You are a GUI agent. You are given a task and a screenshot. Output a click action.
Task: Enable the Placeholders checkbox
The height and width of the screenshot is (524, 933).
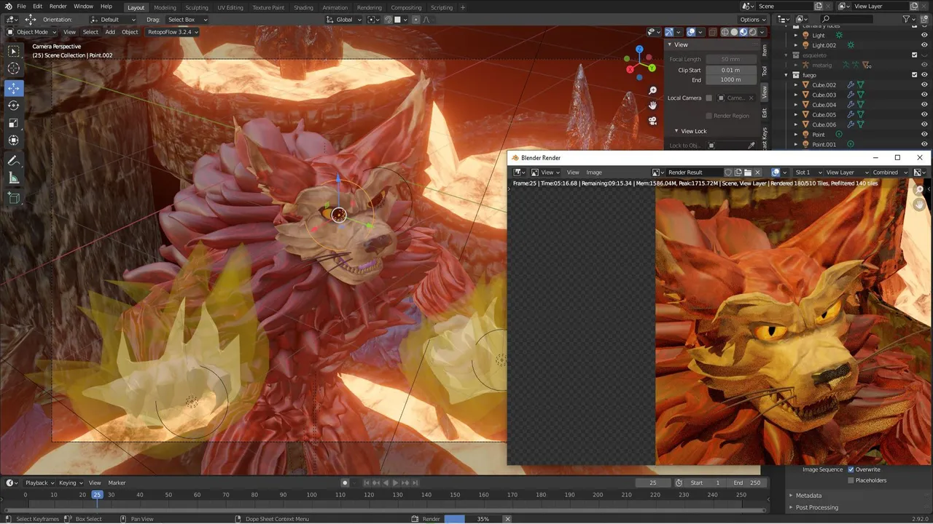(x=851, y=480)
